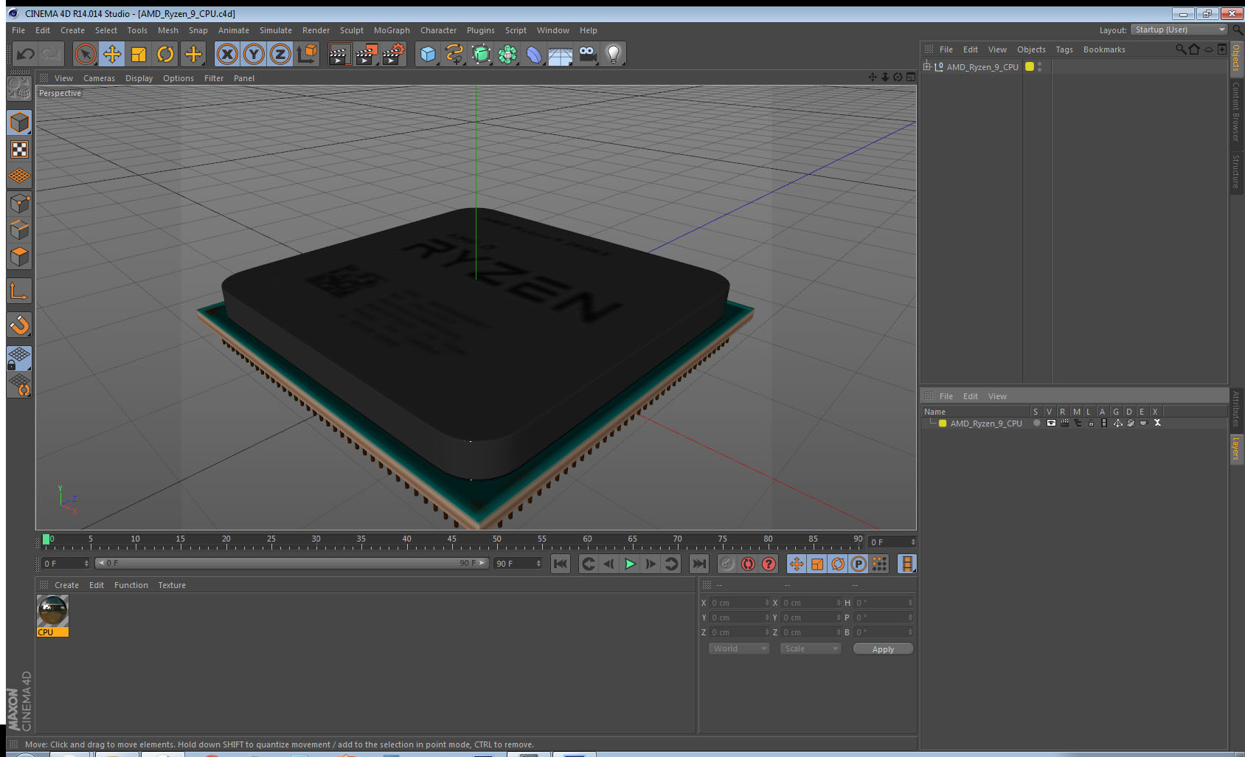Open the File menu in main menu bar
1245x757 pixels.
tap(18, 30)
